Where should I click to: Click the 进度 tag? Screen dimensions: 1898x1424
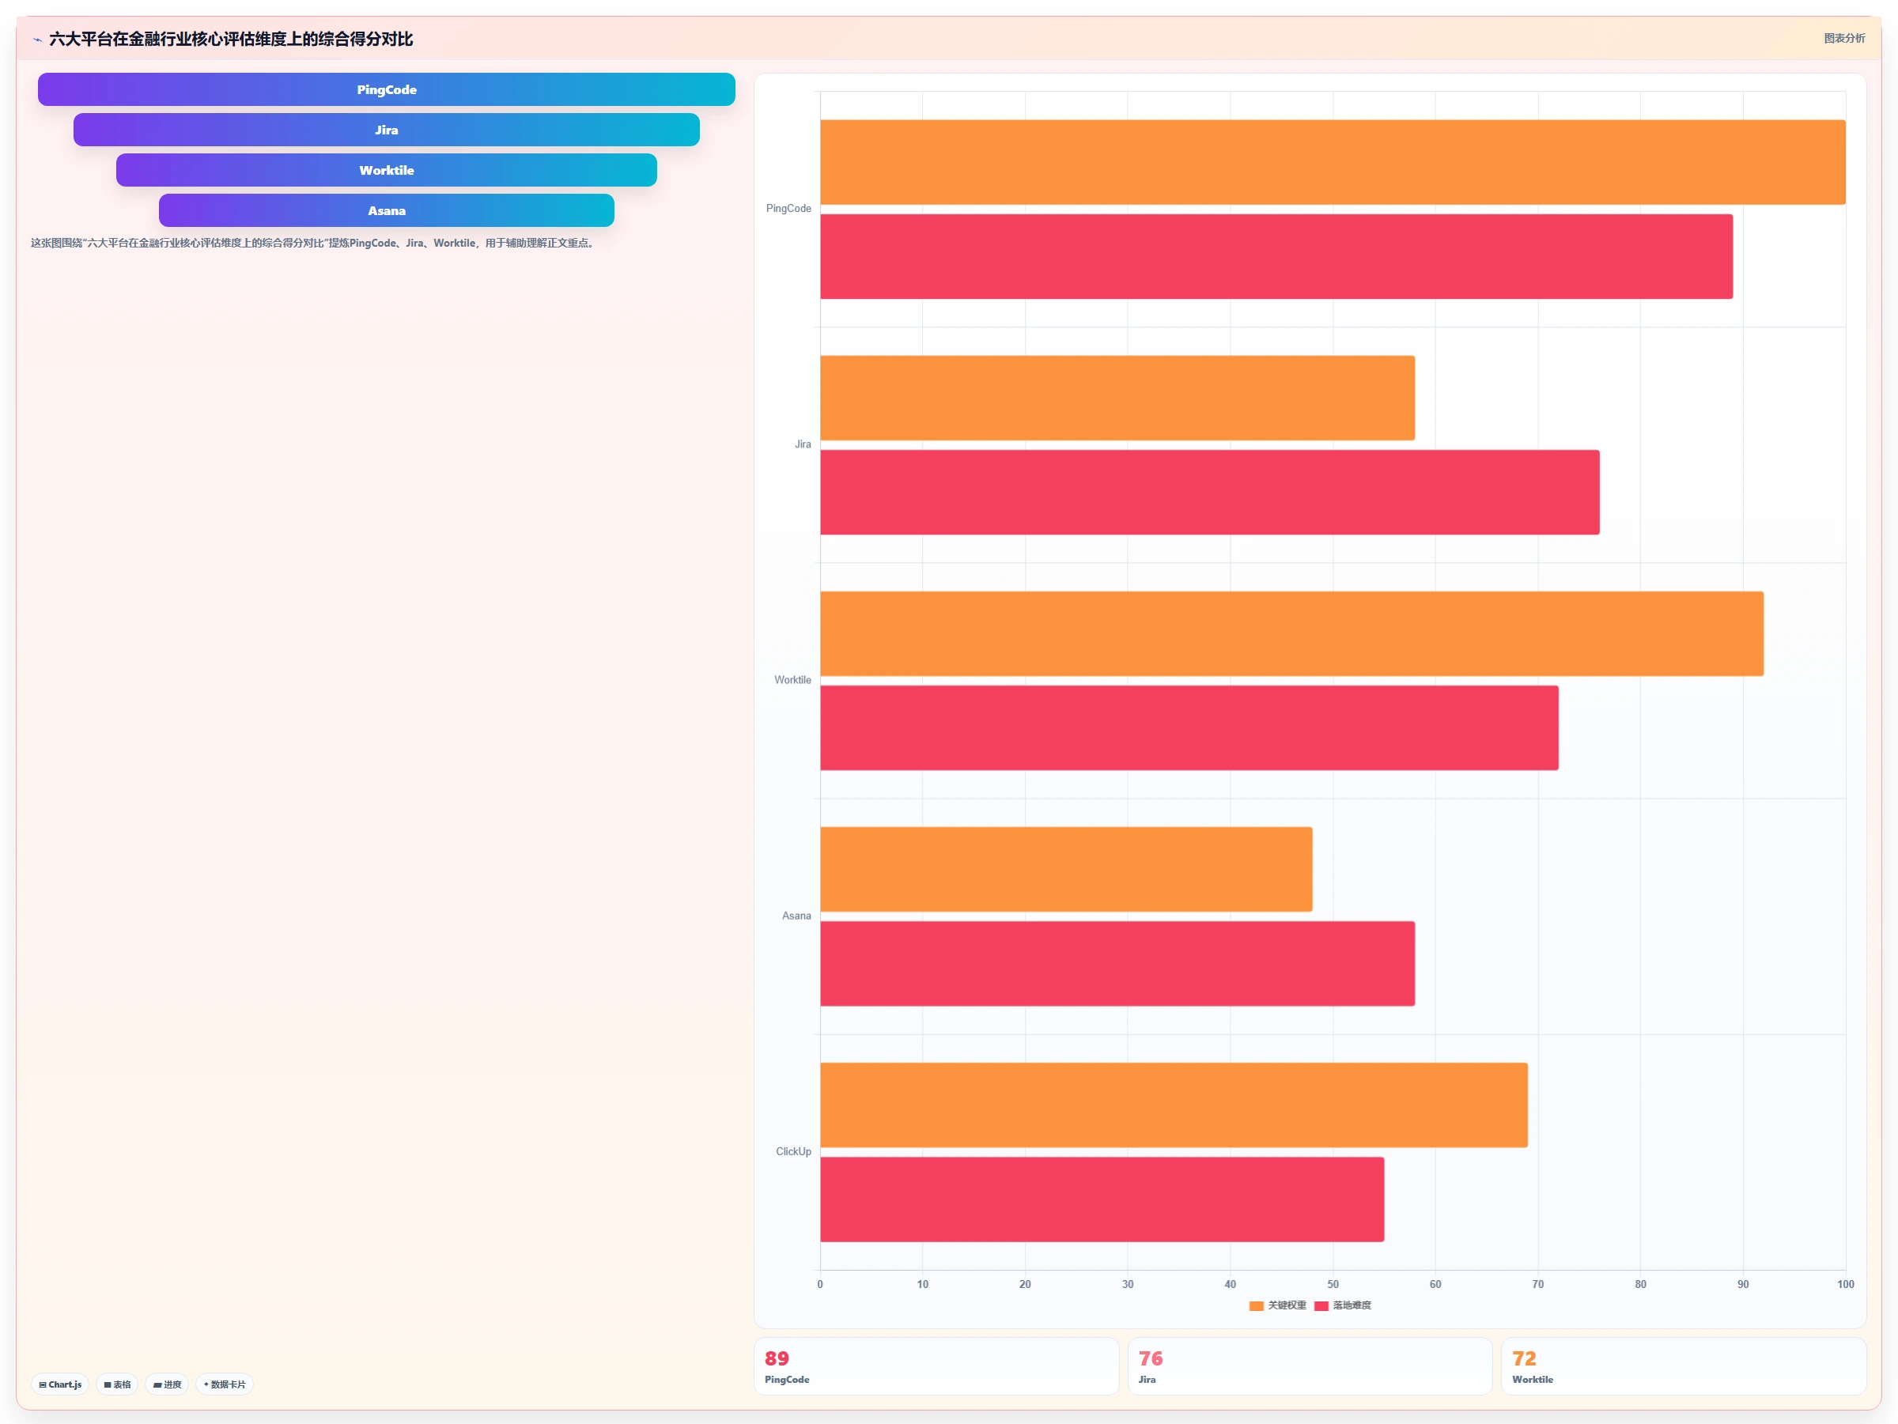[168, 1384]
